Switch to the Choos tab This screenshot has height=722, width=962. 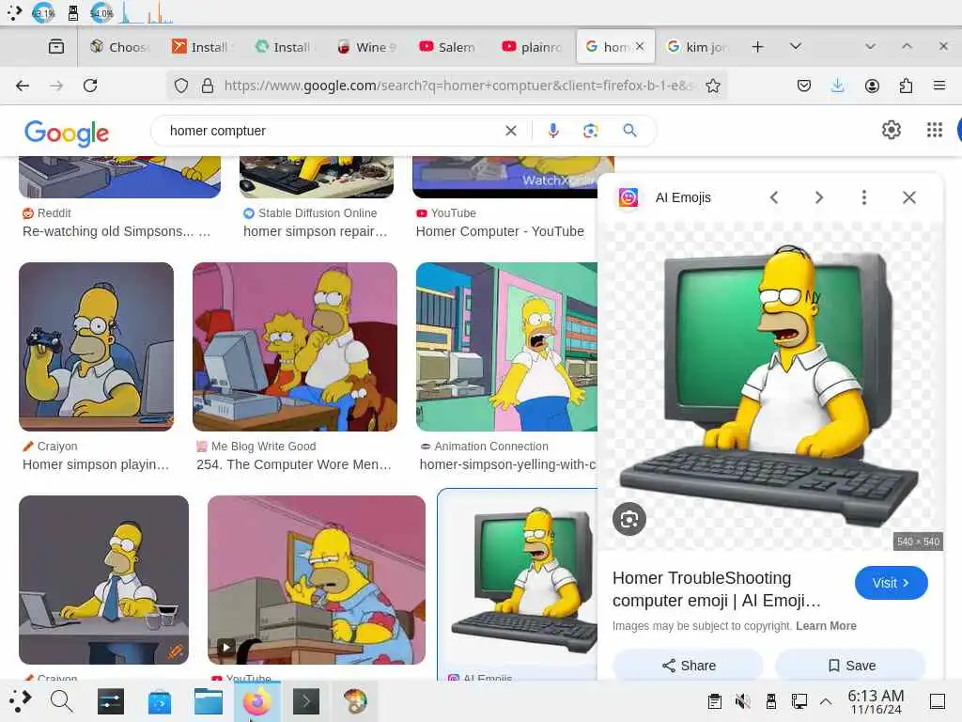(119, 47)
